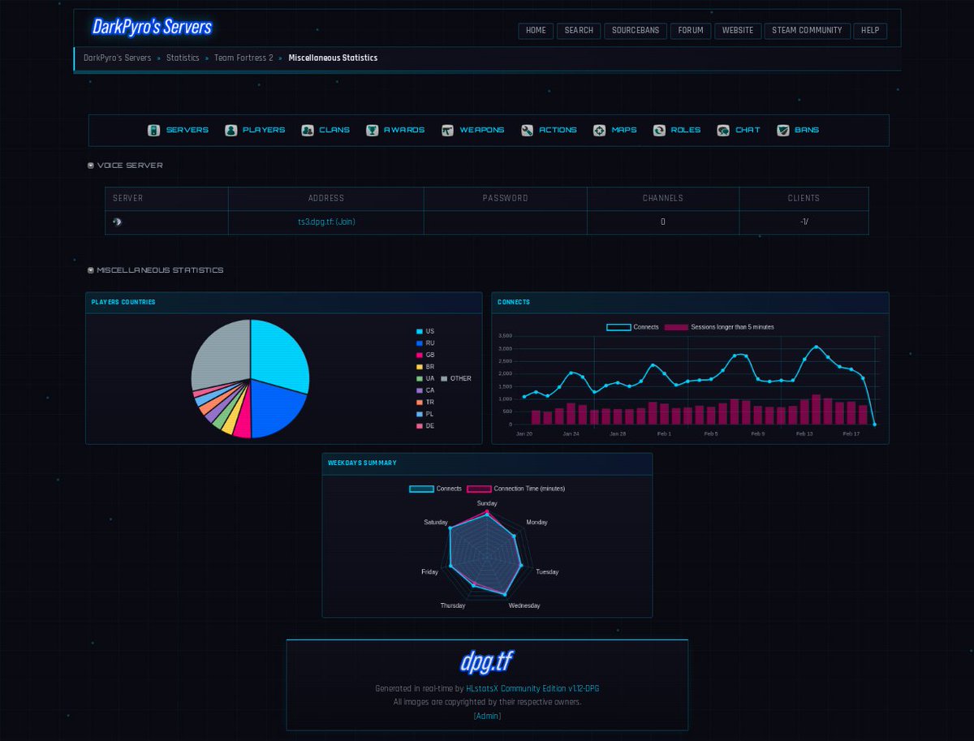
Task: Toggle BR legend entry in countries chart
Action: (x=425, y=367)
